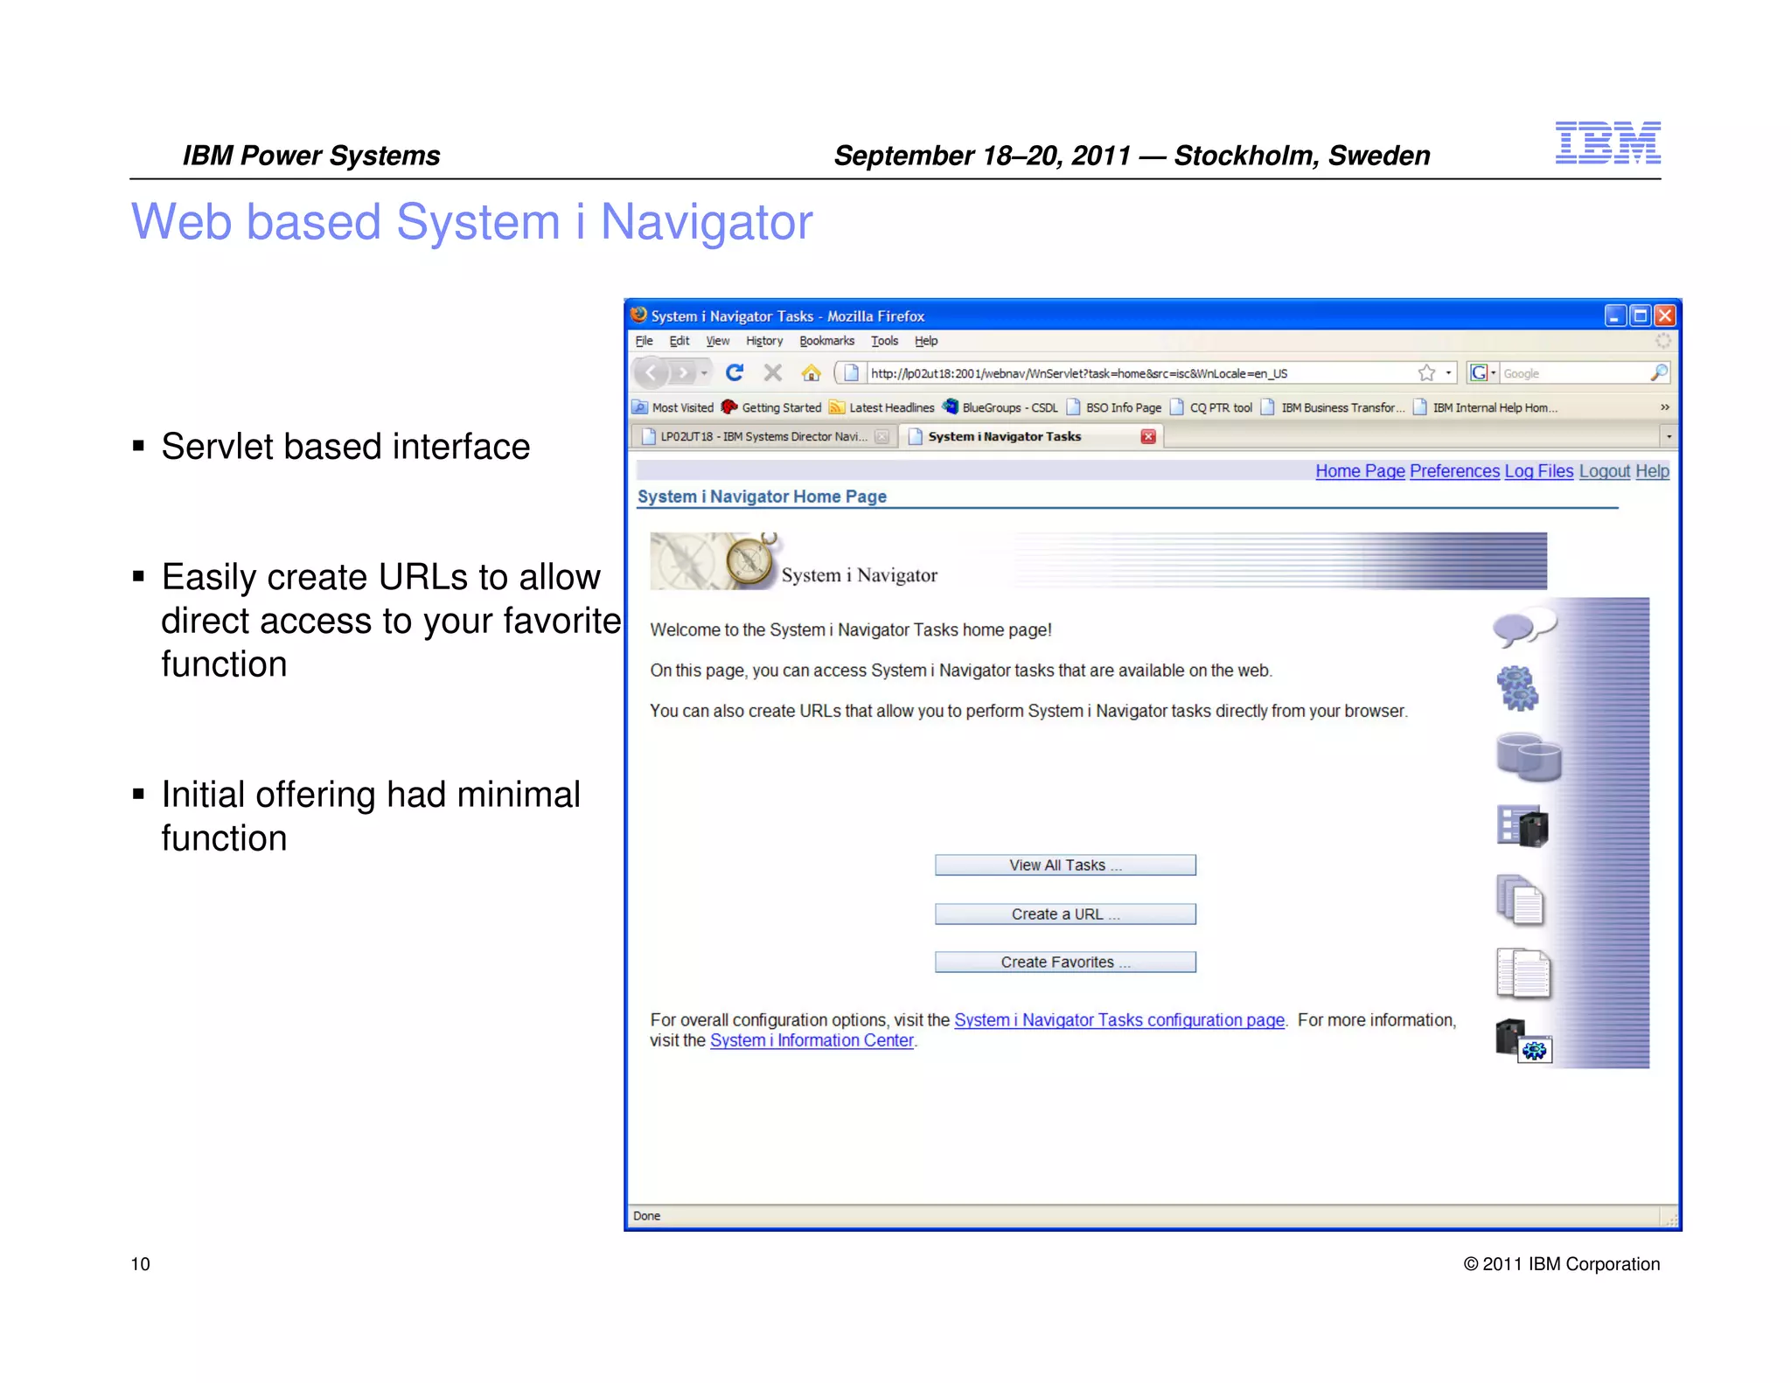This screenshot has height=1383, width=1791.
Task: Click the Google search engine icon
Action: (1479, 373)
